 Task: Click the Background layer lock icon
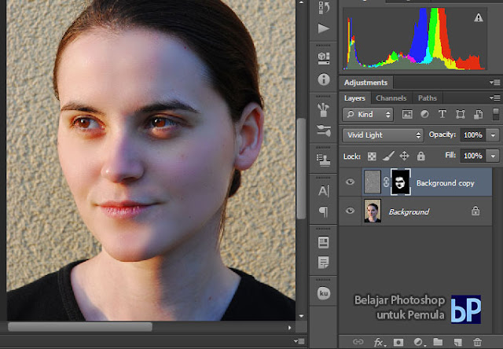[x=475, y=211]
